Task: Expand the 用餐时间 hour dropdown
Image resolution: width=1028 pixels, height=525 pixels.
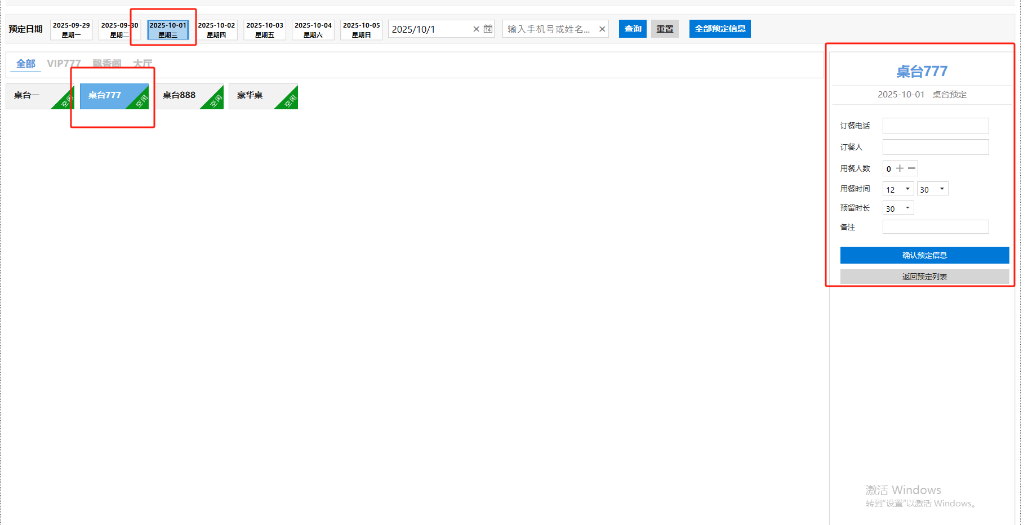Action: click(x=898, y=189)
